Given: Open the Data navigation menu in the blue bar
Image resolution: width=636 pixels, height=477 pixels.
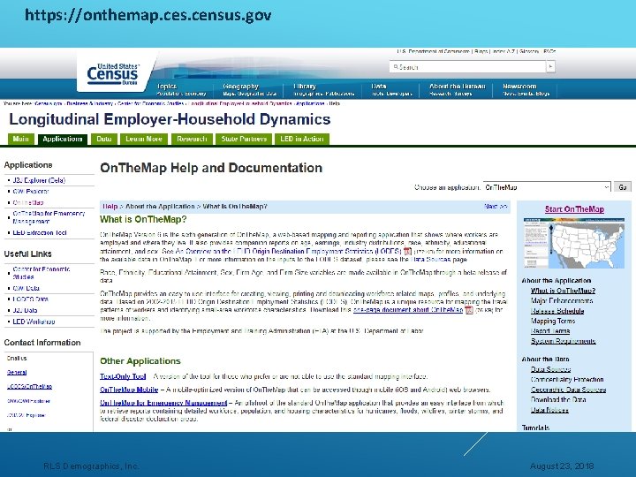Looking at the screenshot, I should tap(391, 89).
